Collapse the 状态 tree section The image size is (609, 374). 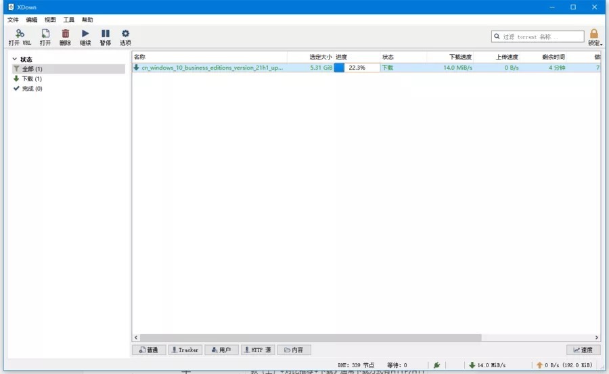(x=15, y=59)
